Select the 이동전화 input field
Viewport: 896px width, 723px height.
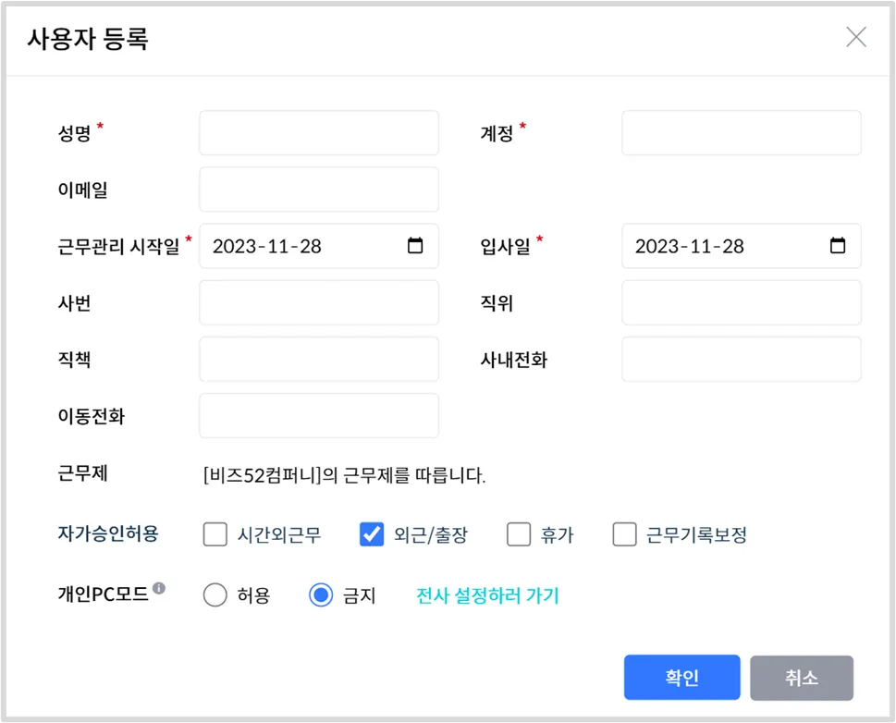pos(318,415)
